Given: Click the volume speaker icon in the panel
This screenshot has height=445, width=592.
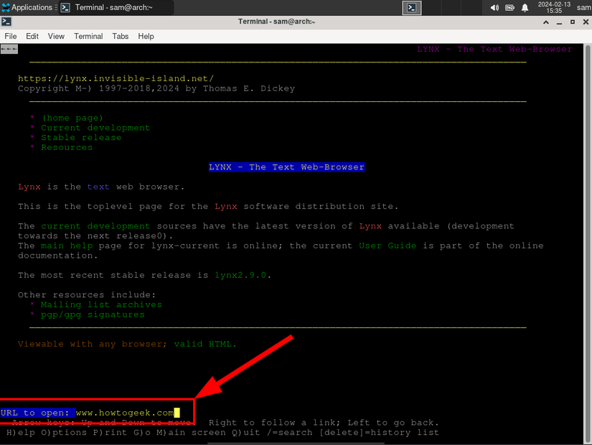Looking at the screenshot, I should point(494,8).
